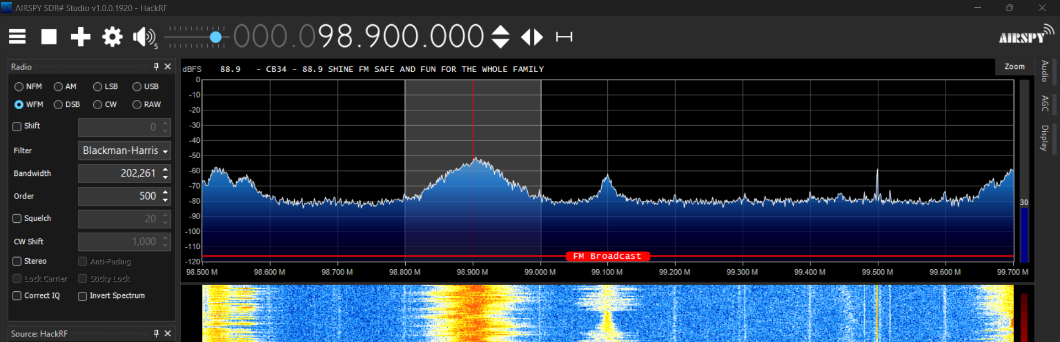
Task: Open the AGC side tab
Action: (1045, 103)
